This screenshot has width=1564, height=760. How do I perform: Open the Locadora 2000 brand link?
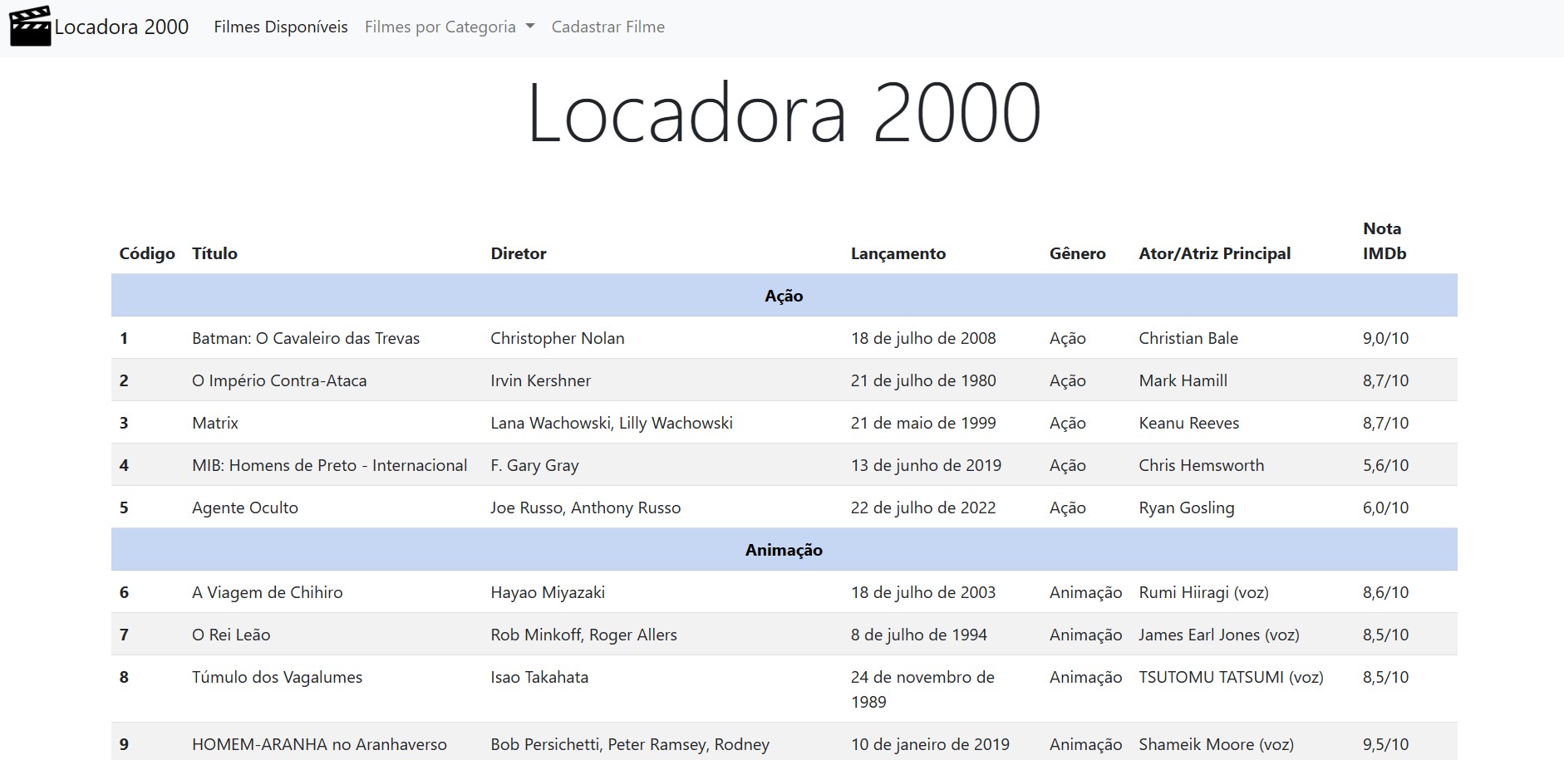[121, 27]
